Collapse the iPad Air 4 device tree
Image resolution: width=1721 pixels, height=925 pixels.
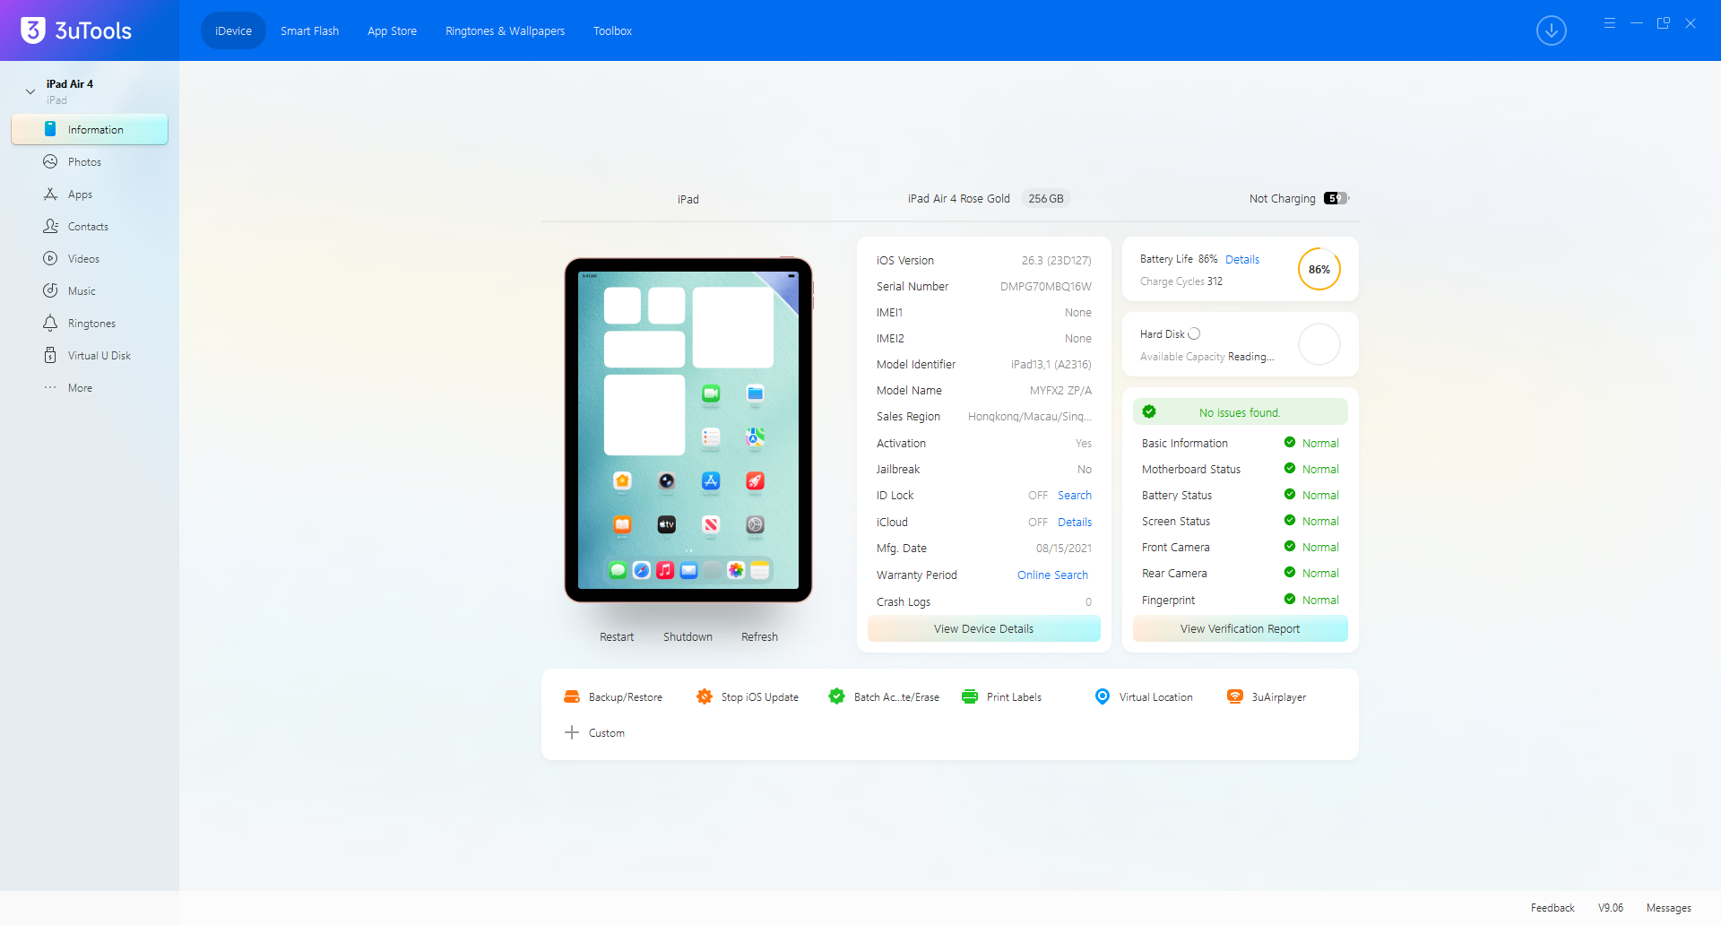point(30,91)
